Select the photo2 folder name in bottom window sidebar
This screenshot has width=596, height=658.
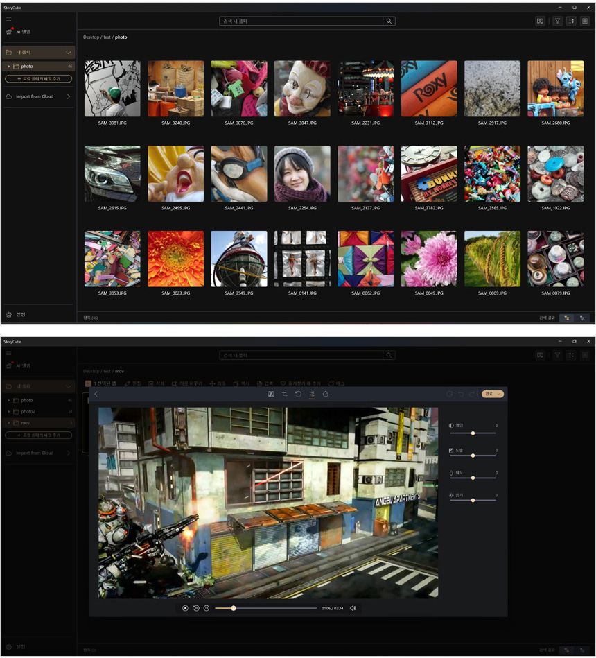(28, 412)
